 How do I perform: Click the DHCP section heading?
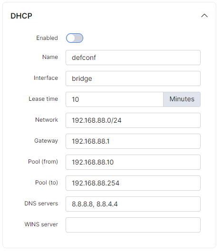(x=21, y=16)
